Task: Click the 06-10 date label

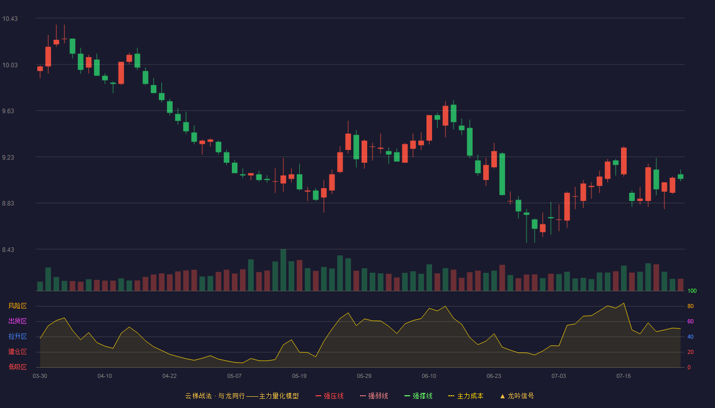Action: click(x=429, y=376)
